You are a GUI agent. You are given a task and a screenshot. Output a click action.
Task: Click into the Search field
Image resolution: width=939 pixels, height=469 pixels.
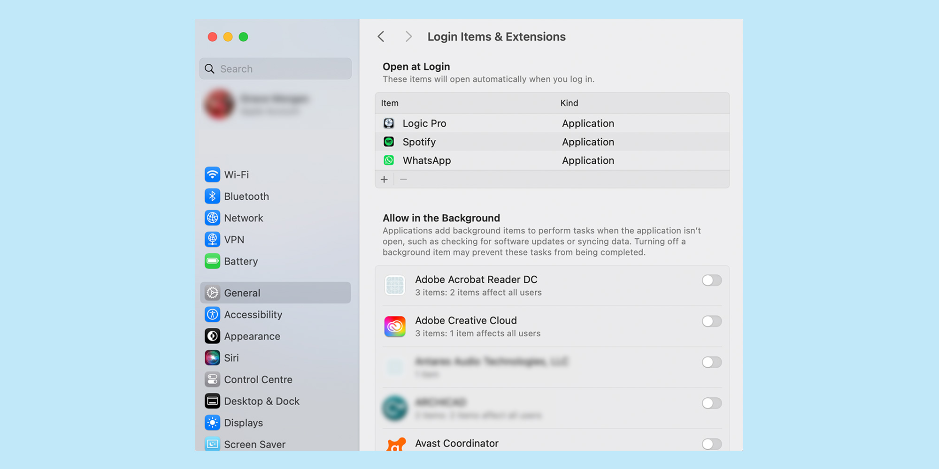coord(276,69)
